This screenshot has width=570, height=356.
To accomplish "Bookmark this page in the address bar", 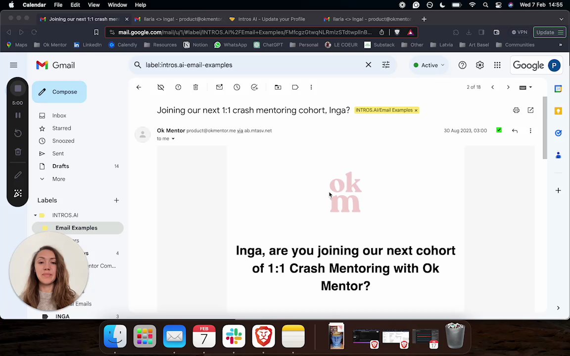I will [96, 32].
